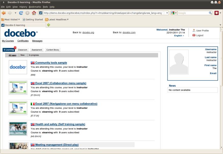This screenshot has width=223, height=154.
Task: Bookmark this page with the star icon
Action: pos(164,13)
